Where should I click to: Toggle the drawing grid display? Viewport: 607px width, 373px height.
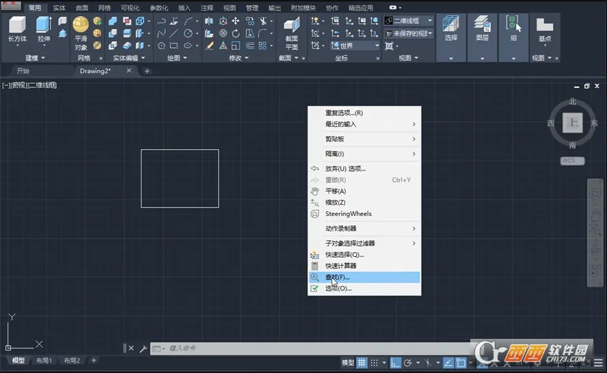(x=362, y=363)
